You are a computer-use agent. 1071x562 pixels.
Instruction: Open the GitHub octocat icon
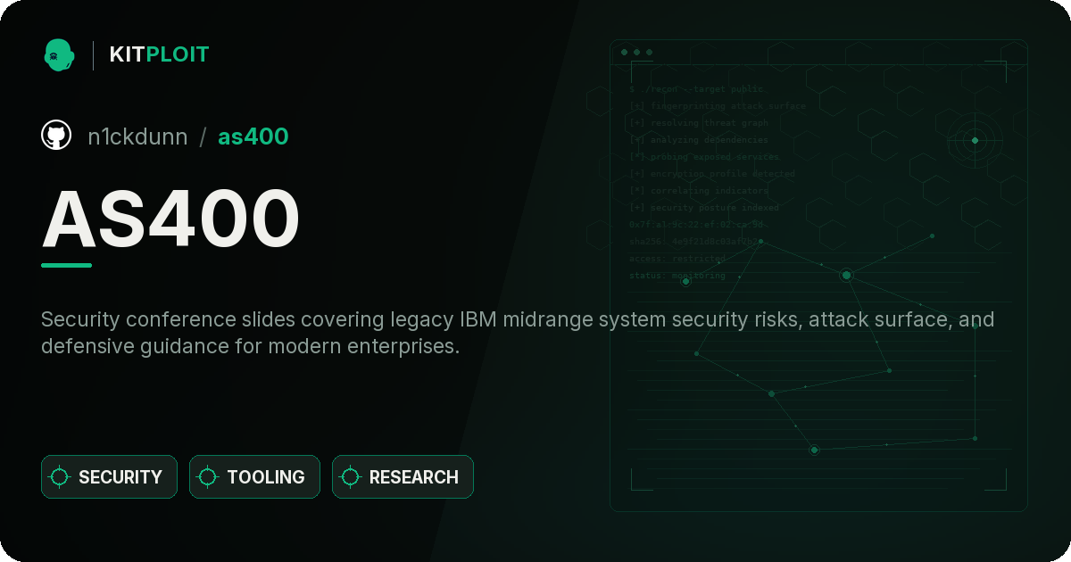tap(56, 136)
